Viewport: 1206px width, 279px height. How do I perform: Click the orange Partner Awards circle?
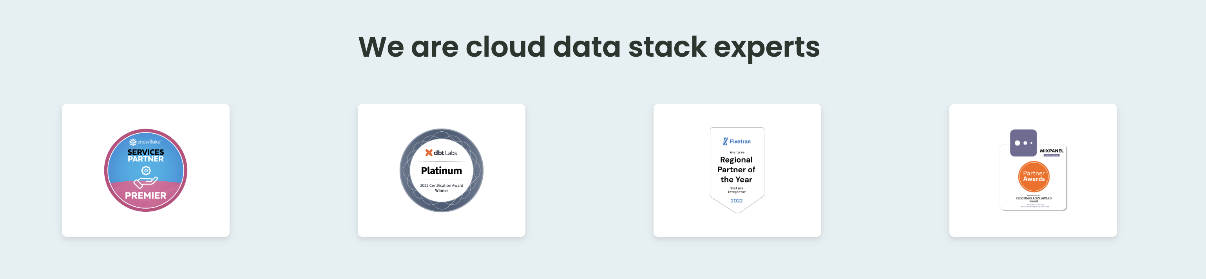(x=1033, y=176)
